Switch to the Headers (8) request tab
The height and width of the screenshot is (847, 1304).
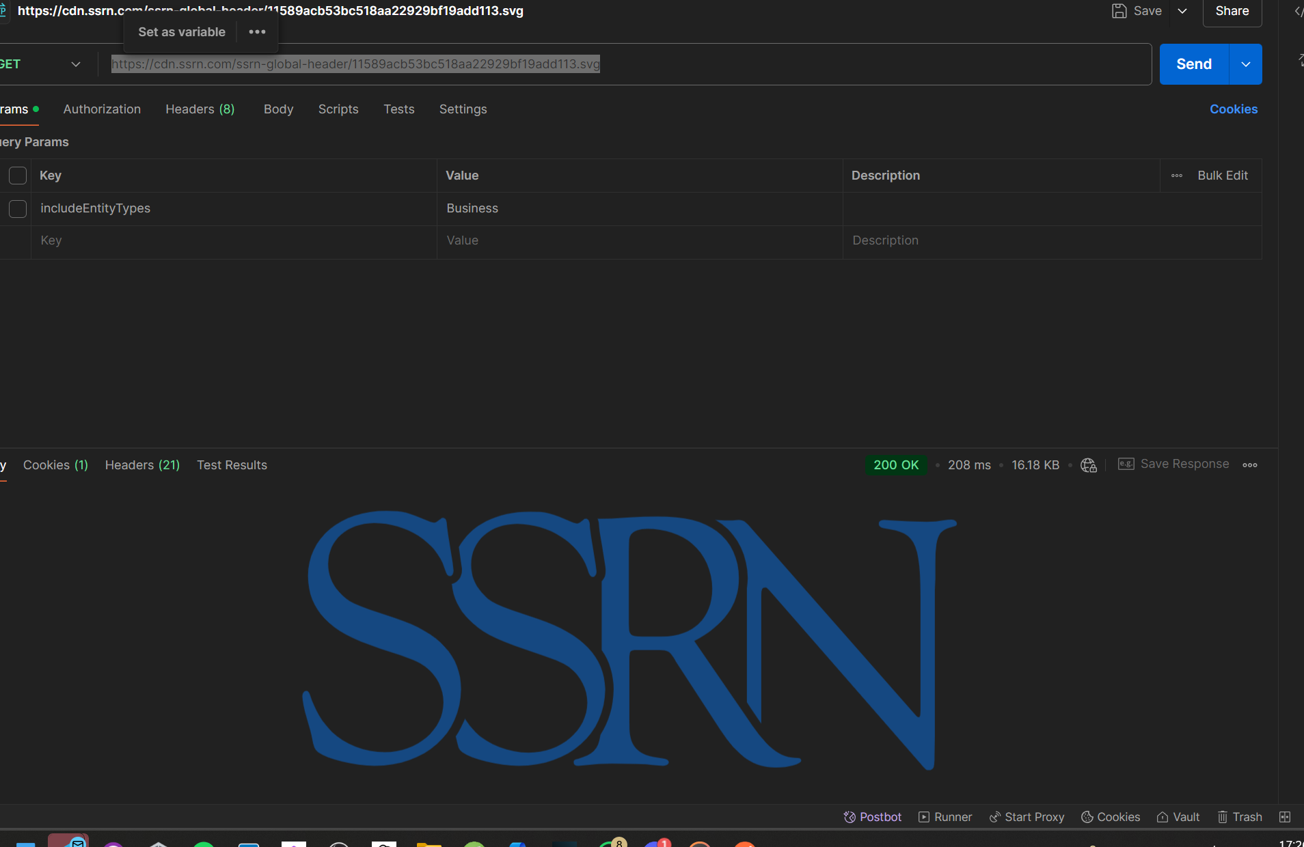(200, 109)
